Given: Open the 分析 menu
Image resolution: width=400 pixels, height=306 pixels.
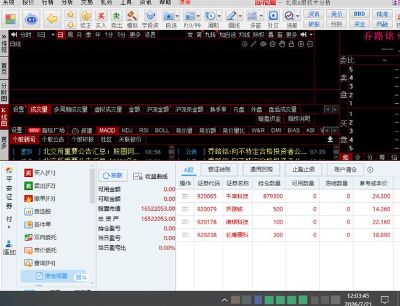Looking at the screenshot, I should [x=67, y=2].
